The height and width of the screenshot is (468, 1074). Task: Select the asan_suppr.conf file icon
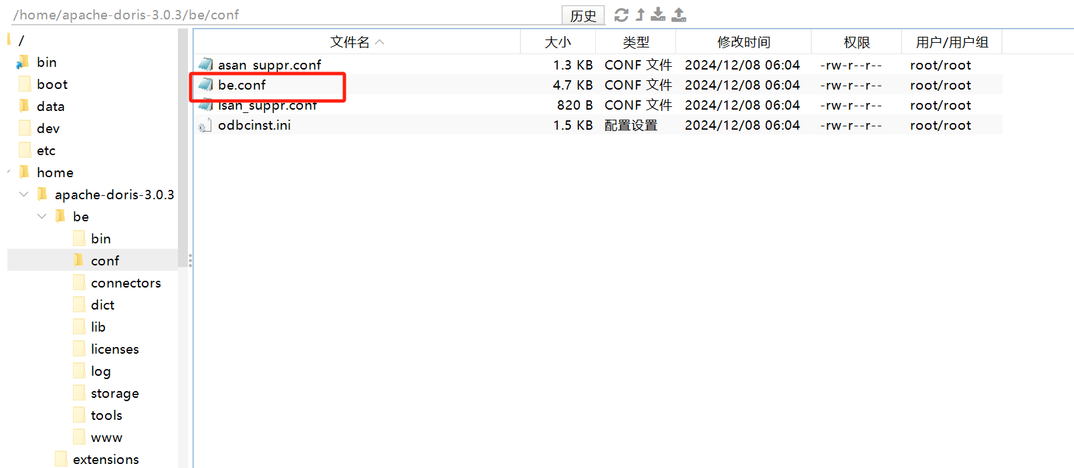coord(206,65)
